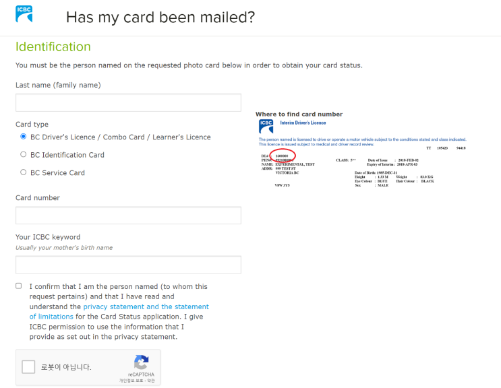Check the reCAPTCHA not-a-robot box

(x=29, y=367)
